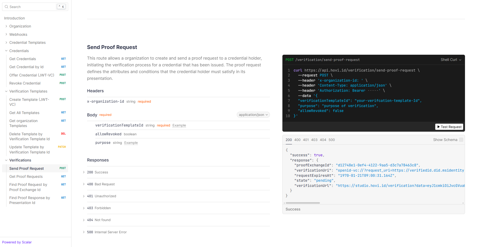Viewport: 479px width, 247px height.
Task: Select the 404 response tab
Action: [x=323, y=140]
